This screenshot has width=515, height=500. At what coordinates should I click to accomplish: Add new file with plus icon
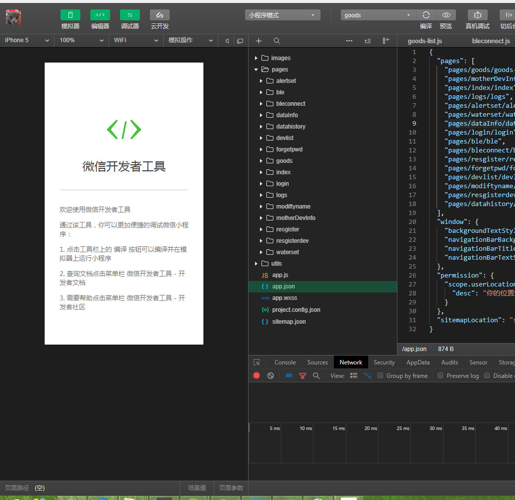point(259,41)
